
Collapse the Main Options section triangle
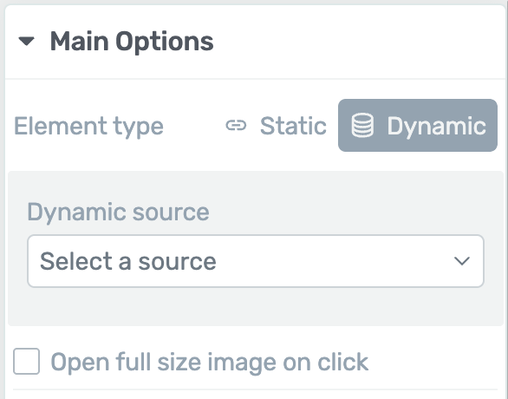(x=26, y=41)
